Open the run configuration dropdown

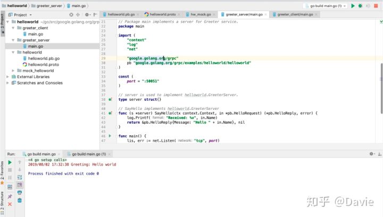(325, 6)
